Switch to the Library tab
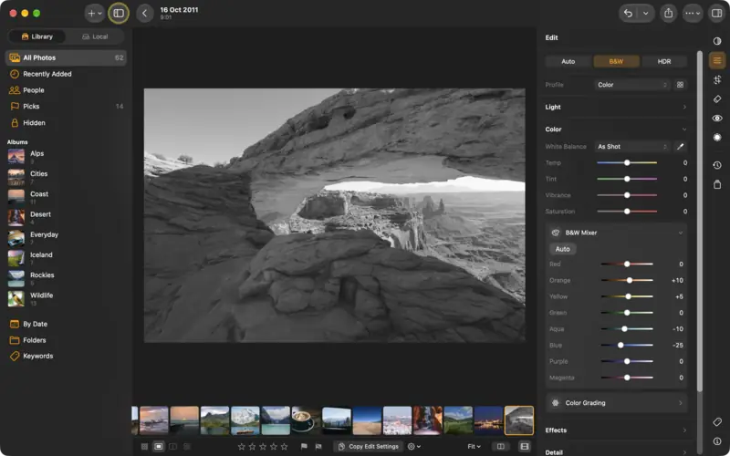The height and width of the screenshot is (456, 730). pyautogui.click(x=36, y=36)
